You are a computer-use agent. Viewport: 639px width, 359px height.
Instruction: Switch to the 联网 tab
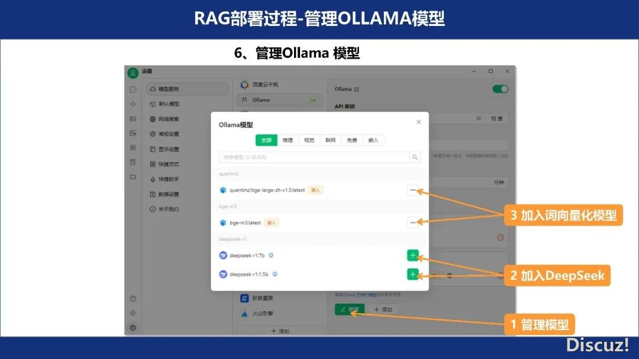331,141
